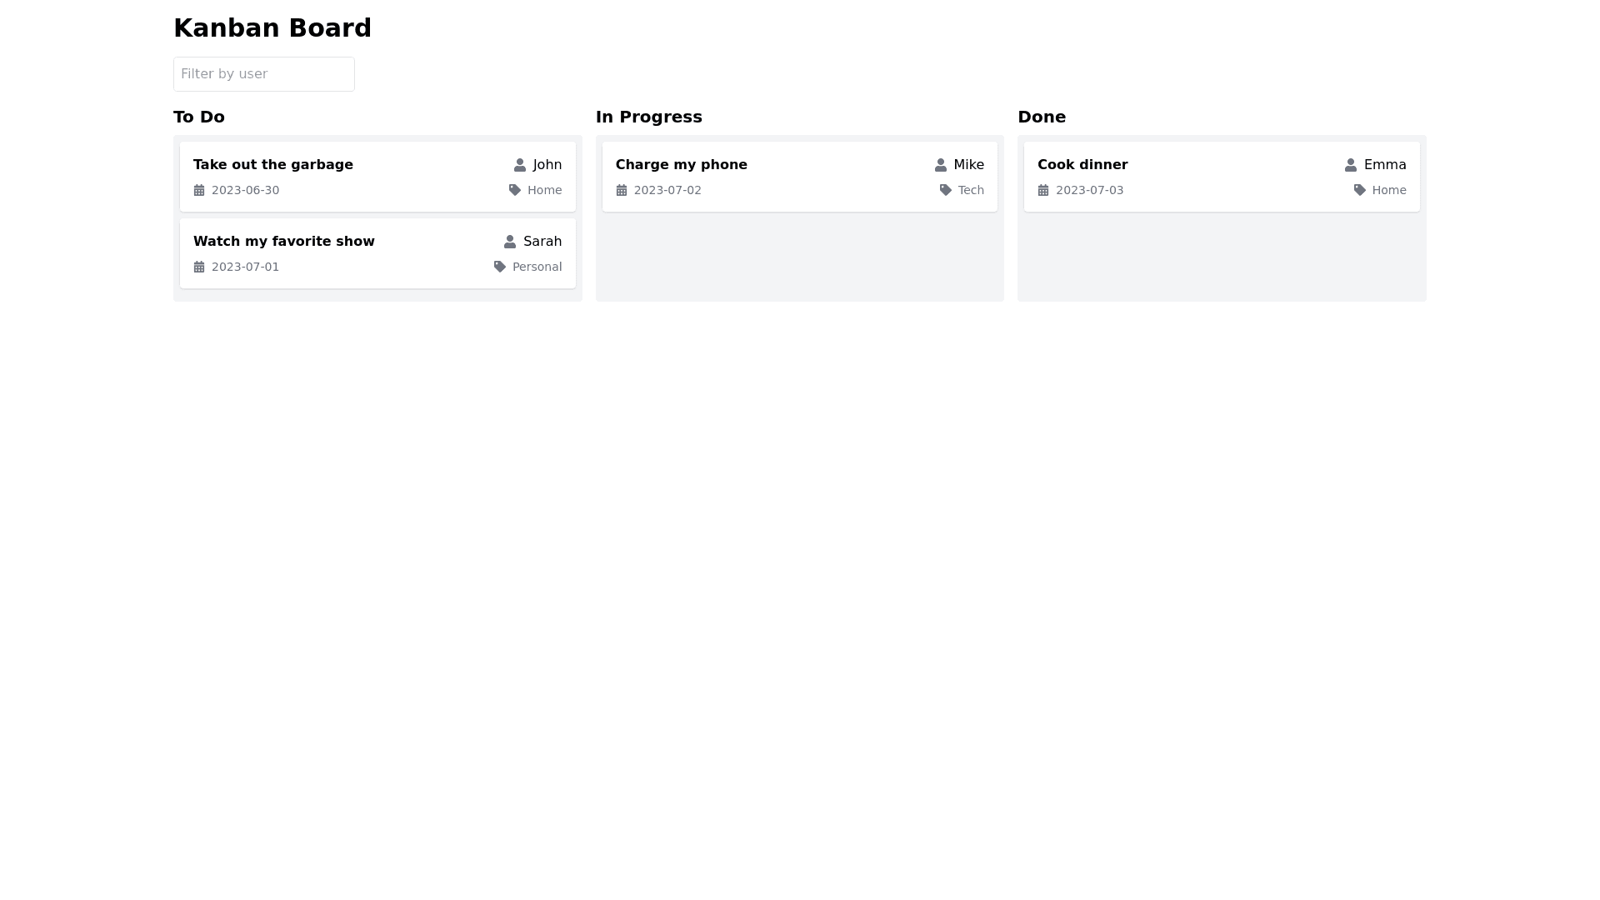The height and width of the screenshot is (900, 1600).
Task: Click the calendar icon on Charge my phone
Action: click(x=622, y=190)
